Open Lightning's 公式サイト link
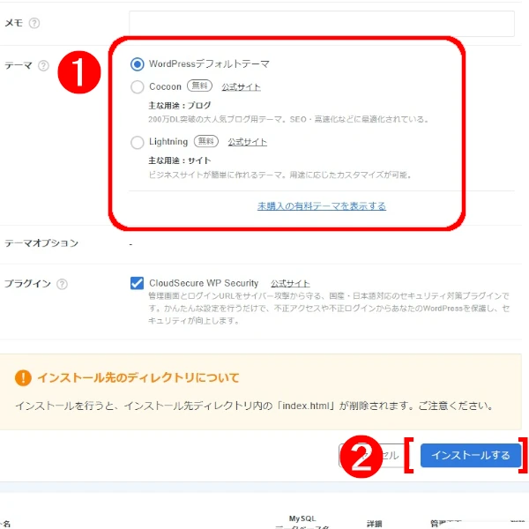Screen dimensions: 529x529 point(247,142)
